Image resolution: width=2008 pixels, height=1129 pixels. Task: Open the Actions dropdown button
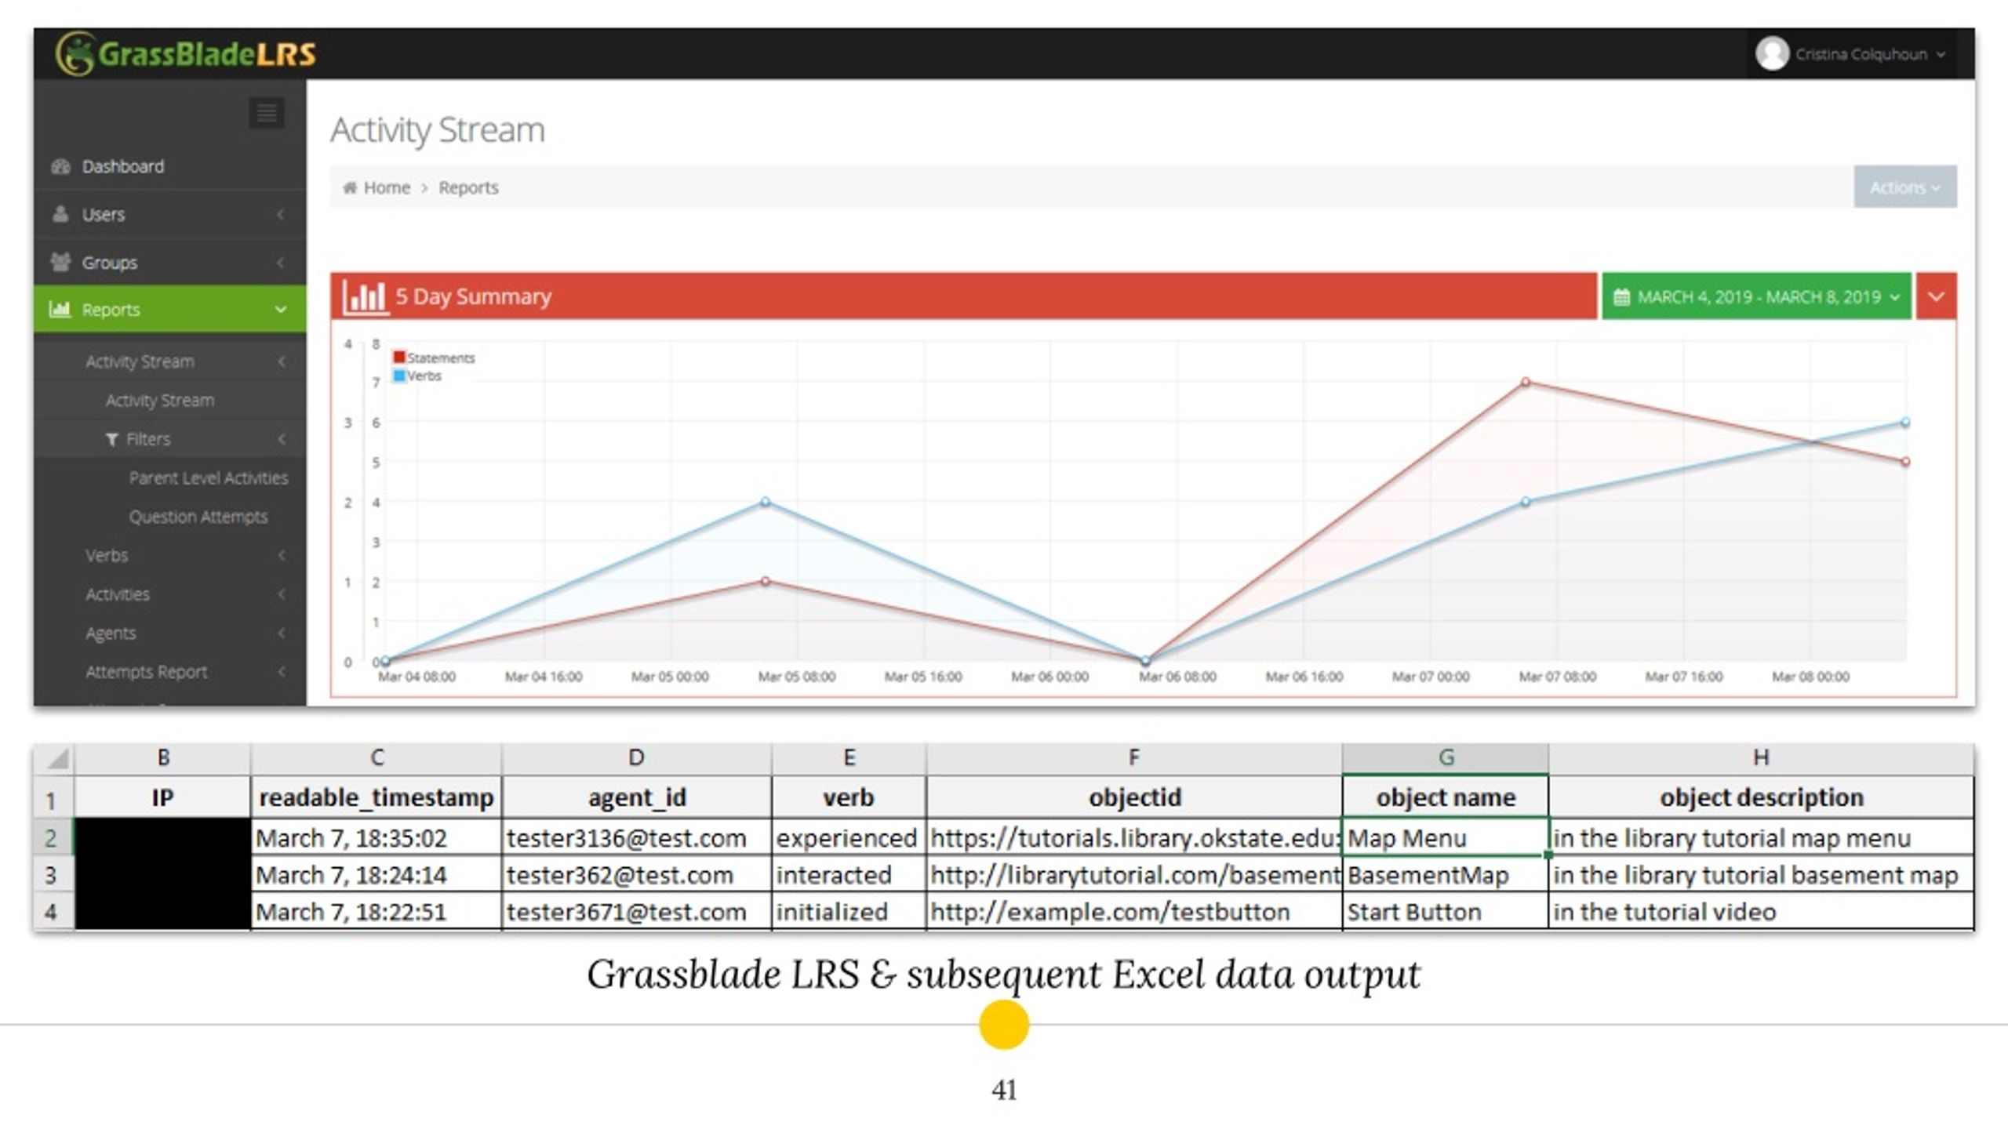point(1905,187)
